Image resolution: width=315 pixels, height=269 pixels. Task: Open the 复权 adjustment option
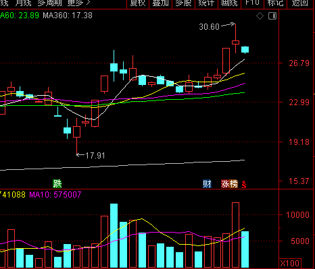tap(138, 3)
